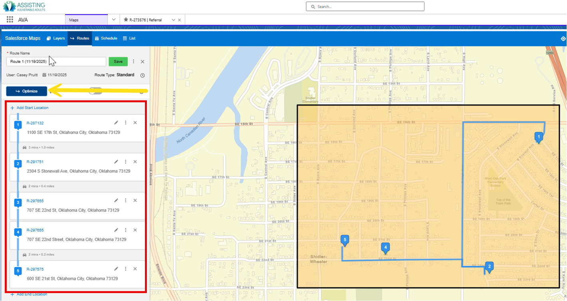Click the Route Name input field
Screen dimensions: 567x301
tap(56, 61)
